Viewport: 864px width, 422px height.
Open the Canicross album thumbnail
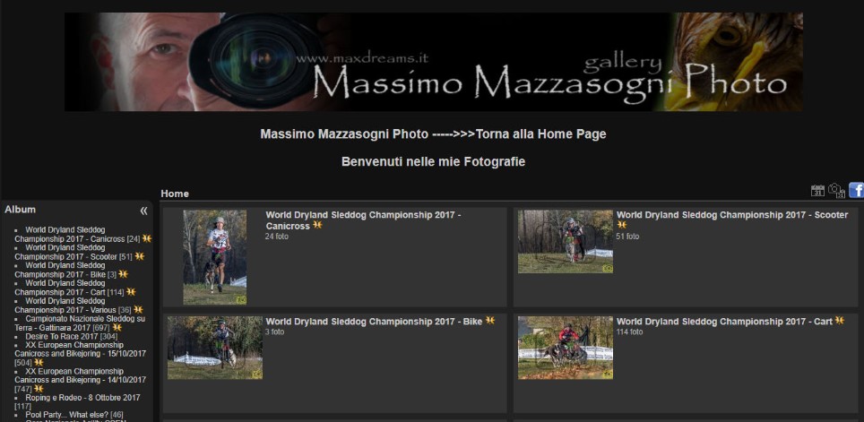(x=215, y=257)
